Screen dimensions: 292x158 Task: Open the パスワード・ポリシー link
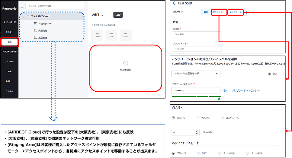tap(246, 90)
